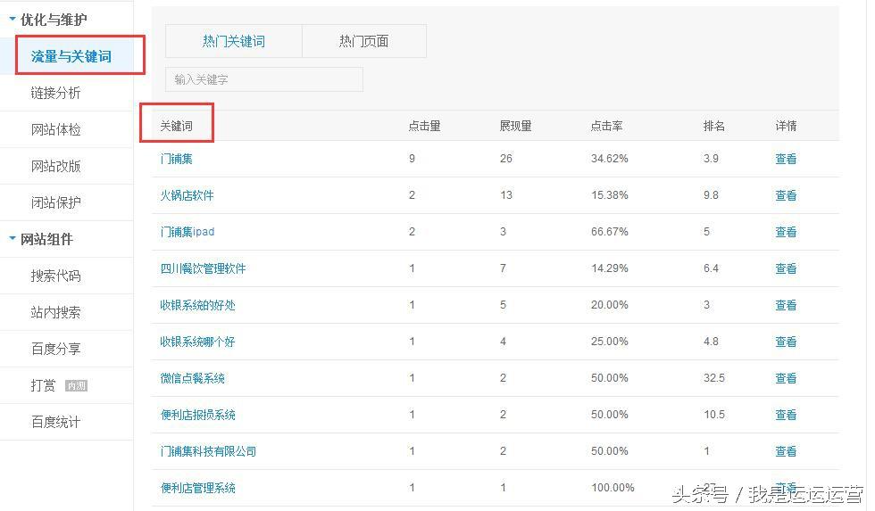This screenshot has width=875, height=511.
Task: Select the impressions value 13
Action: (505, 195)
